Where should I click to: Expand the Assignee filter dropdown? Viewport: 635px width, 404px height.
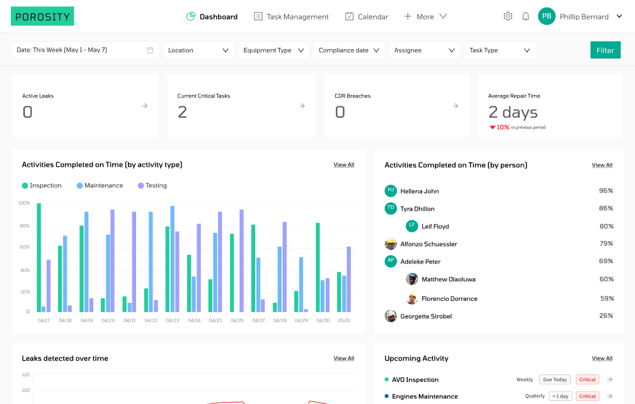click(x=425, y=50)
